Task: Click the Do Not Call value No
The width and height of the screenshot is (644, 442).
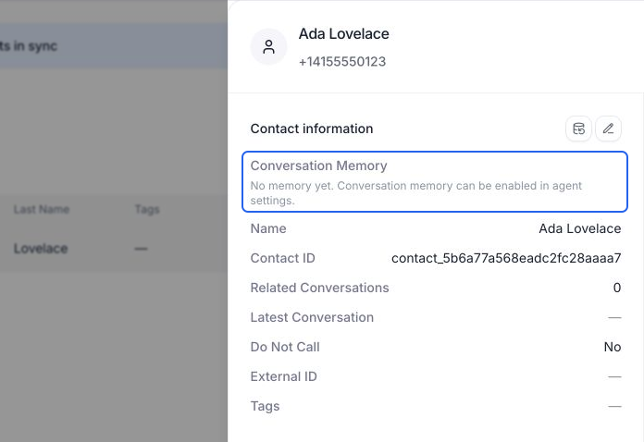Action: pyautogui.click(x=612, y=347)
